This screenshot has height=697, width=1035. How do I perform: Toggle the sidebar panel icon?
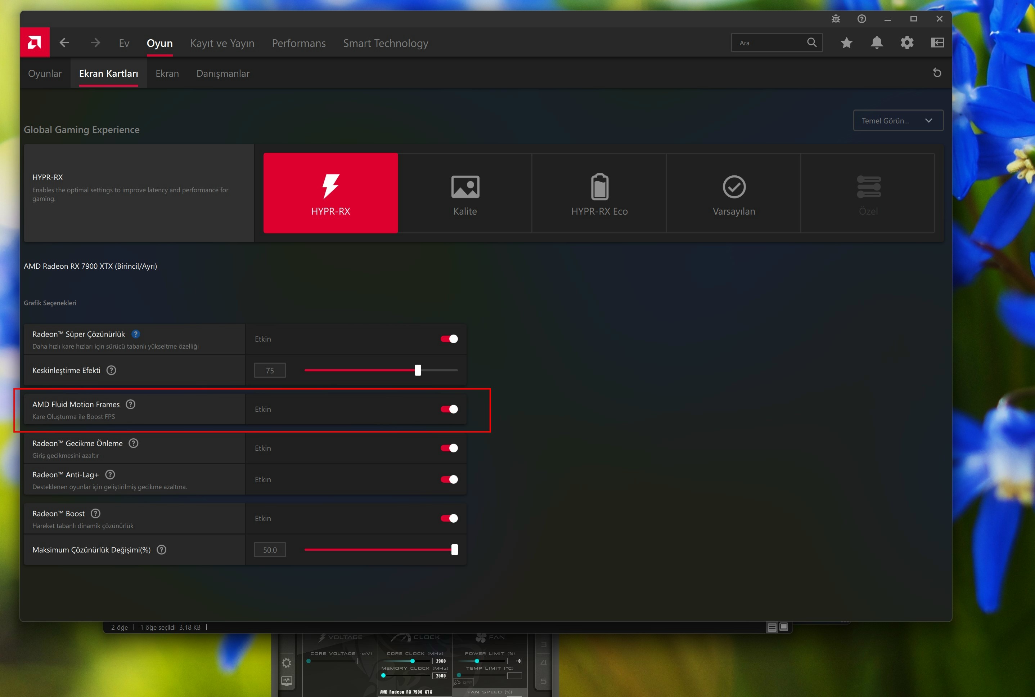coord(937,43)
